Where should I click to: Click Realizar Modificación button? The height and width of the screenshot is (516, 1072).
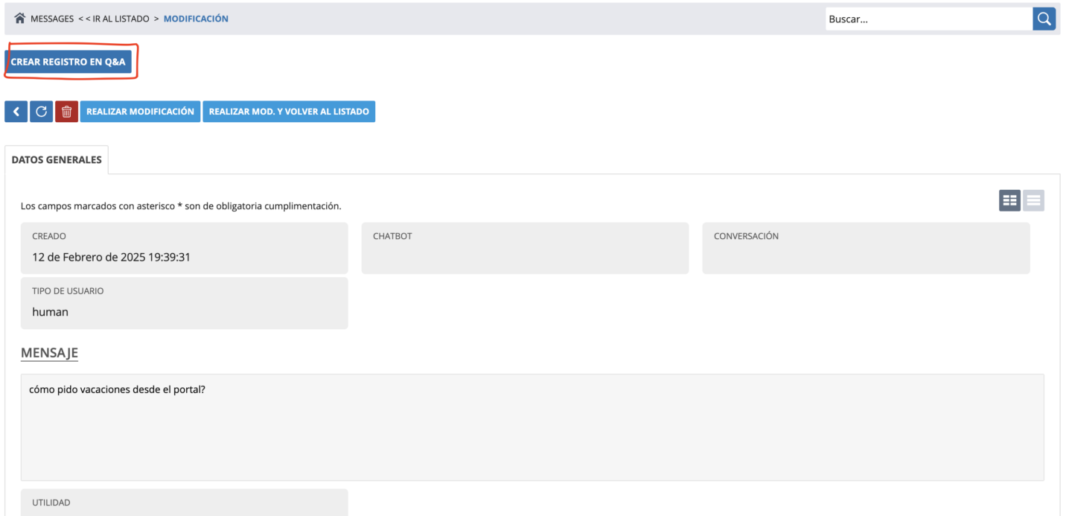tap(140, 112)
